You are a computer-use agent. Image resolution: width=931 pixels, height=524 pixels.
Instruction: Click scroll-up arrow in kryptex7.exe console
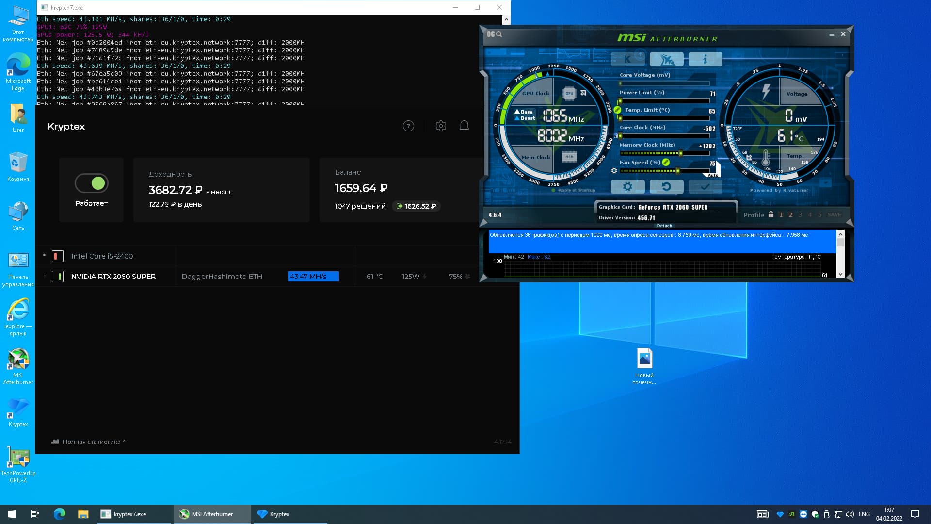tap(506, 20)
